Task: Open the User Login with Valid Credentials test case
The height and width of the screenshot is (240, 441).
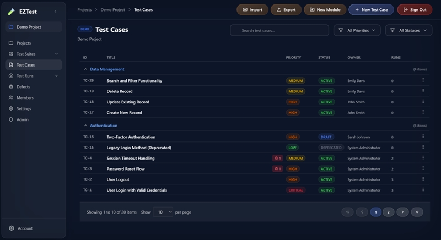Action: pos(137,190)
